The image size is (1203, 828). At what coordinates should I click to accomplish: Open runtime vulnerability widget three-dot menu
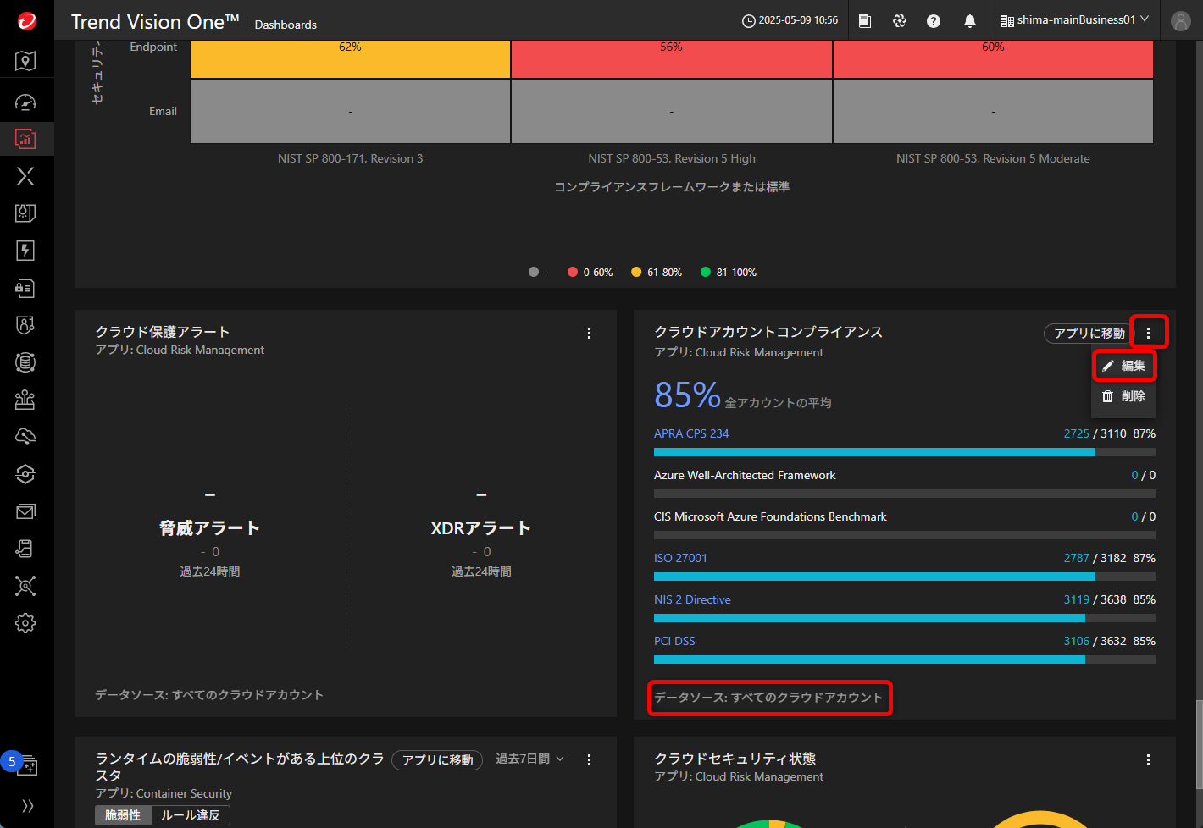(x=590, y=760)
